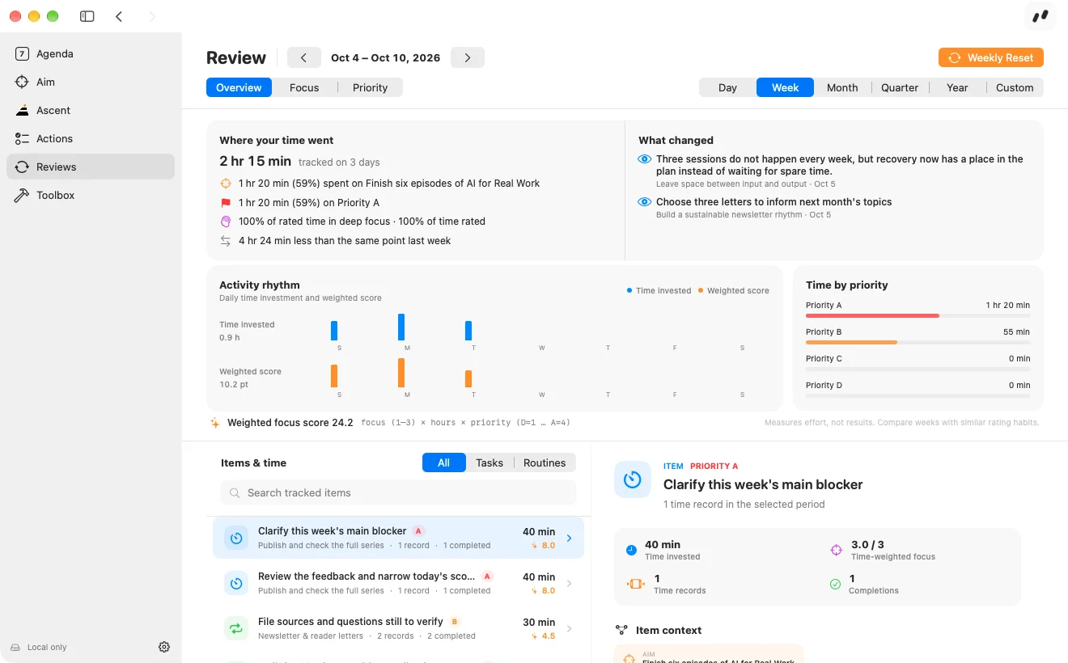Switch to the Focus tab

tap(304, 87)
